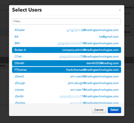134x123 pixels.
Task: Click JSmith's email address
Action: click(x=89, y=96)
